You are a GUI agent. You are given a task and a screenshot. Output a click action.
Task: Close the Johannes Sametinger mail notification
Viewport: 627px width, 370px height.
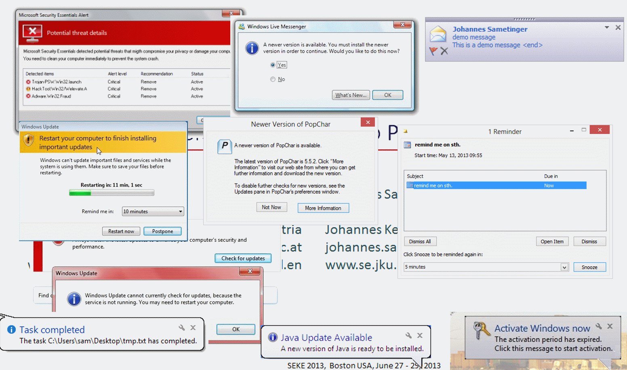pos(618,27)
